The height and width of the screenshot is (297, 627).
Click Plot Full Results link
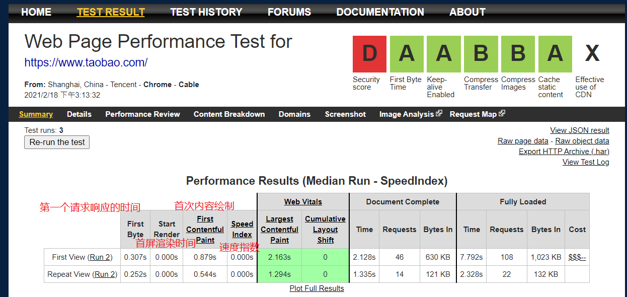point(317,288)
